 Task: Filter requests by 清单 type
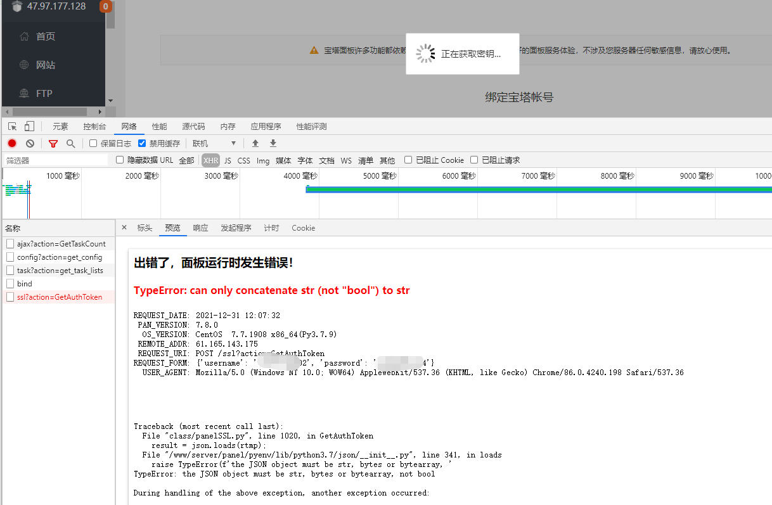coord(366,160)
